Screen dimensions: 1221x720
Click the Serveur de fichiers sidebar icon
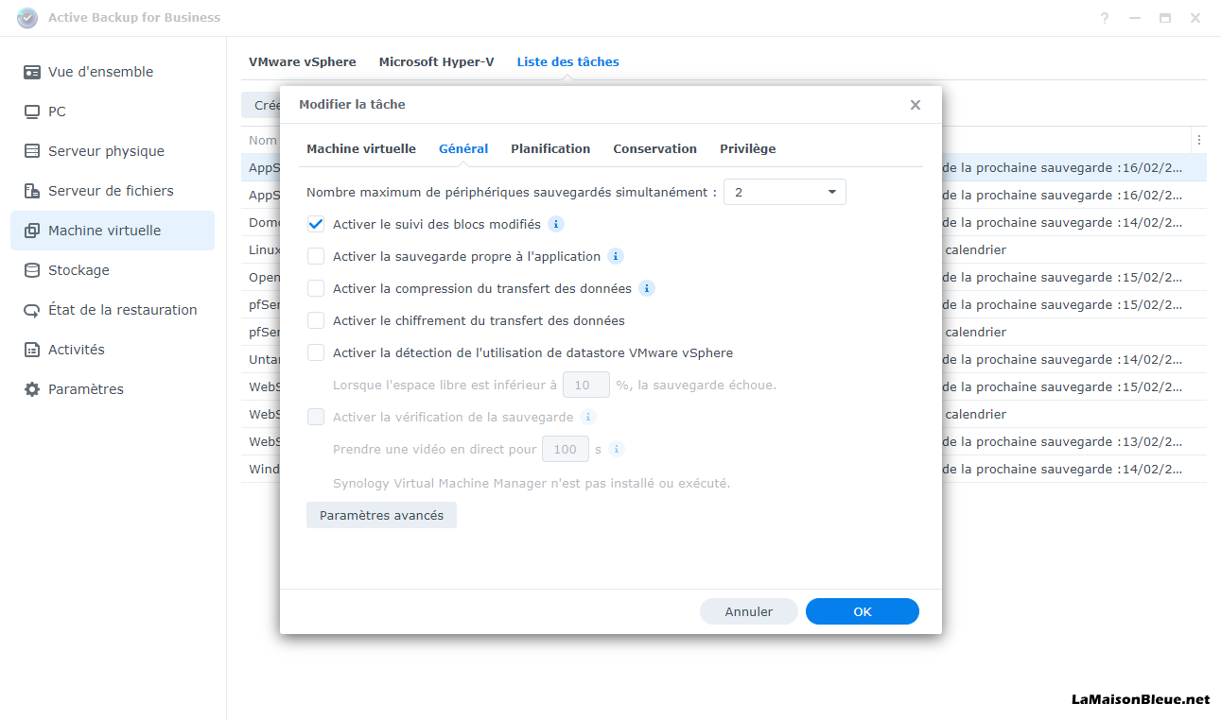click(x=32, y=191)
